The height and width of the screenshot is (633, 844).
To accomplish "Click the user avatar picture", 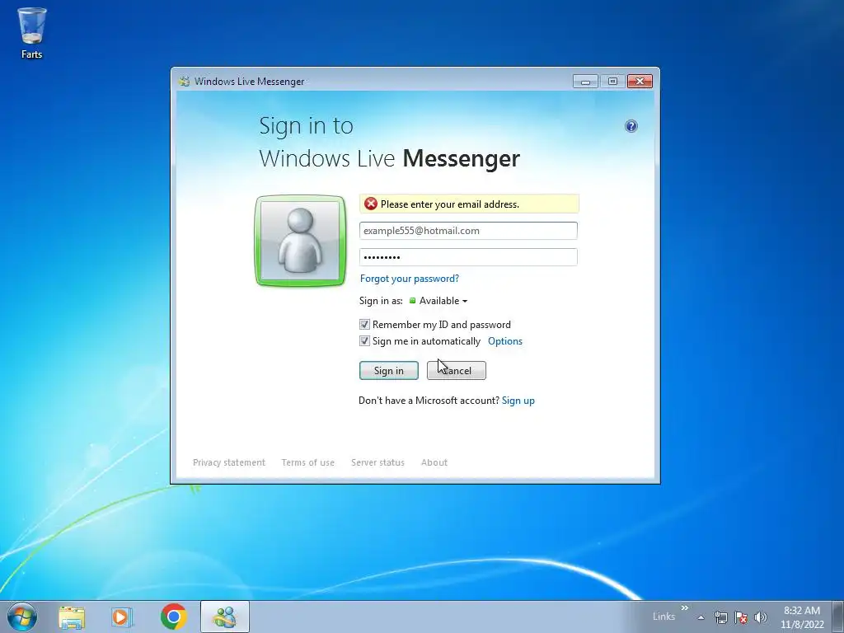I will [x=300, y=241].
